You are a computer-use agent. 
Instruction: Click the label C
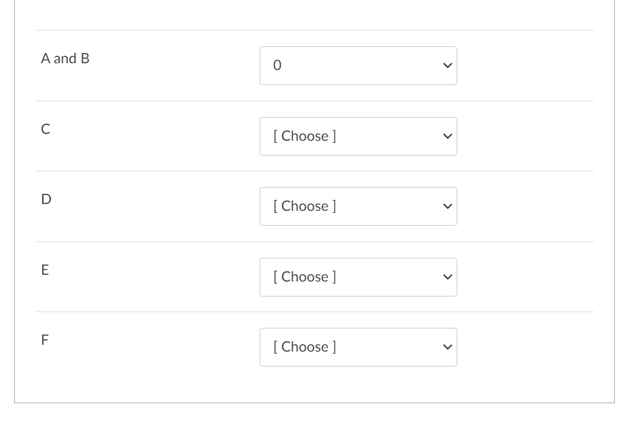(45, 129)
